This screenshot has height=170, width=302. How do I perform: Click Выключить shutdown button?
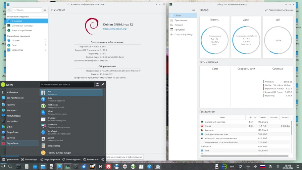point(91,159)
